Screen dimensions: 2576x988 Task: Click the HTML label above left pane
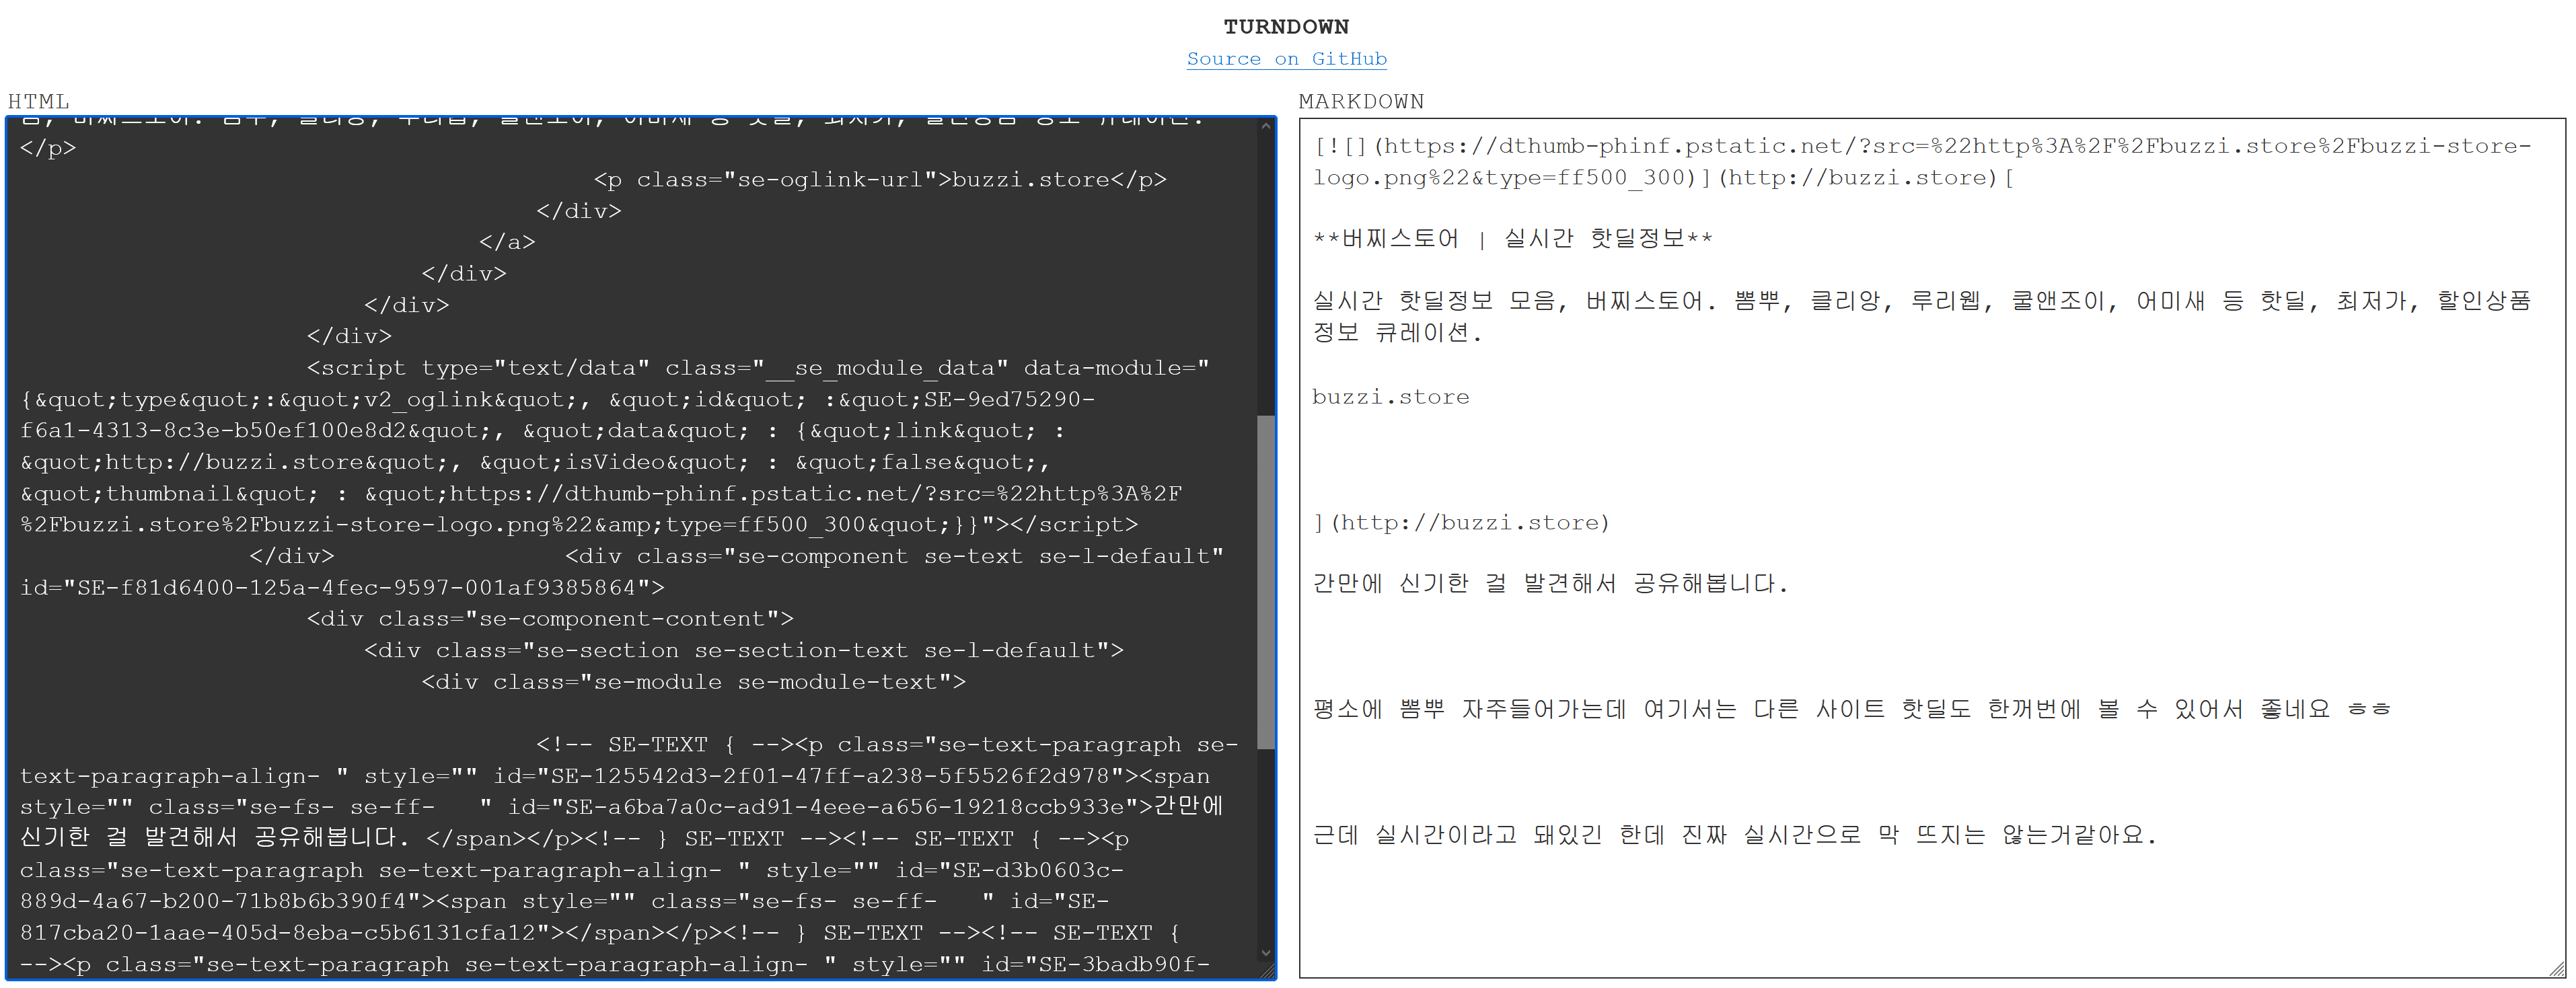point(39,101)
